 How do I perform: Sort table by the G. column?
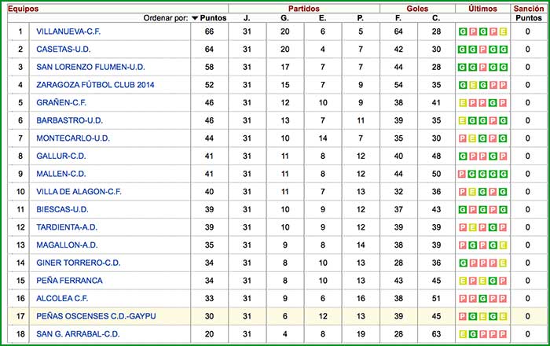pyautogui.click(x=284, y=17)
